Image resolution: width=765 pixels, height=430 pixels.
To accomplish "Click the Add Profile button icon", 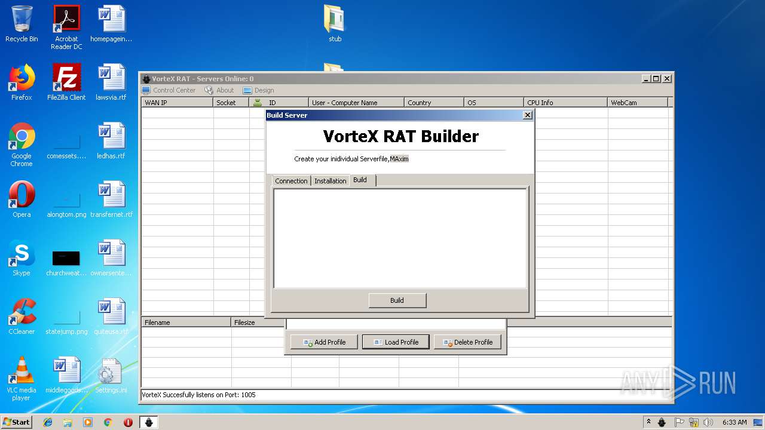I will tap(308, 342).
